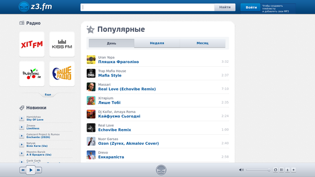Play Sky Of Love in Новинки
Image resolution: width=315 pixels, height=177 pixels.
[22, 118]
